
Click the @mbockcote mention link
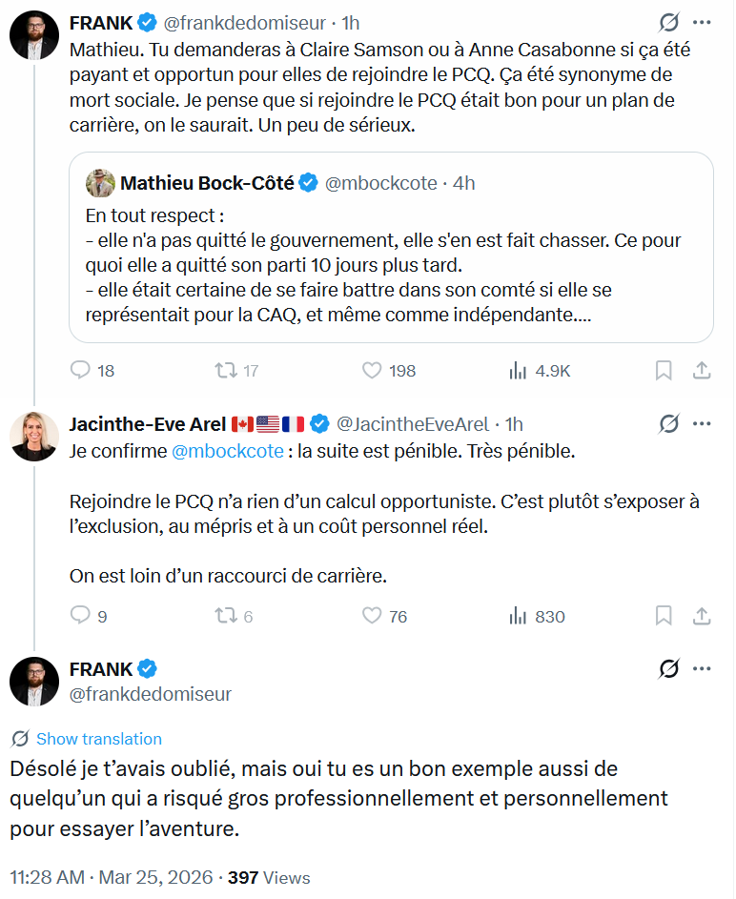(x=227, y=451)
